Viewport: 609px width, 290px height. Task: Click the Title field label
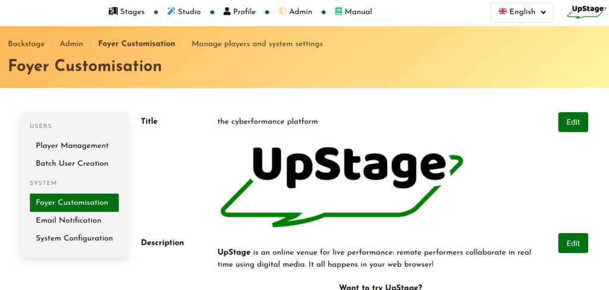[x=149, y=121]
